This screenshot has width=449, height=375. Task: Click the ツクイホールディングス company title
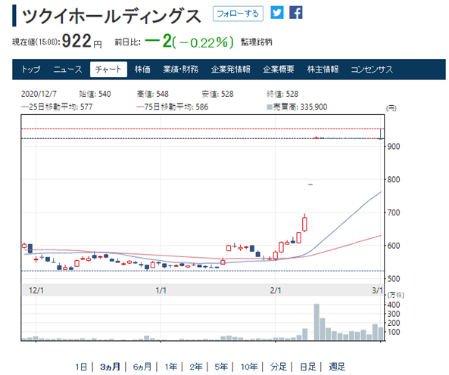(x=111, y=16)
